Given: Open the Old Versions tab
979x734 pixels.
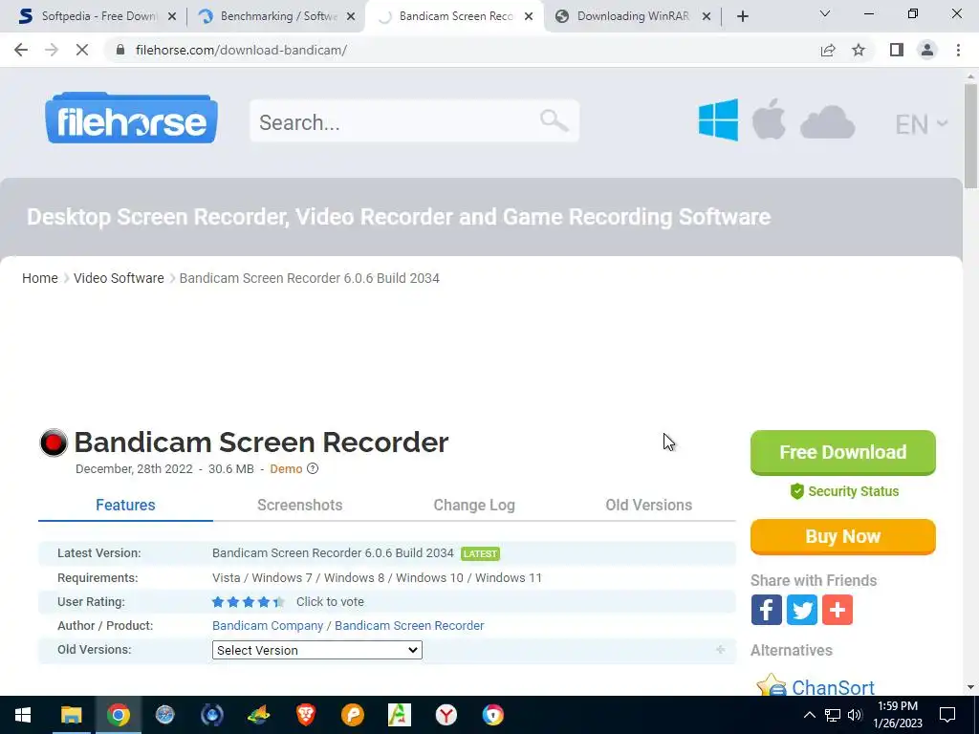Looking at the screenshot, I should pos(649,505).
